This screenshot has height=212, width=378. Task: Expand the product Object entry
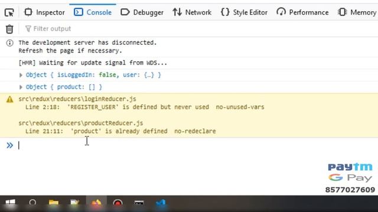tap(21, 87)
